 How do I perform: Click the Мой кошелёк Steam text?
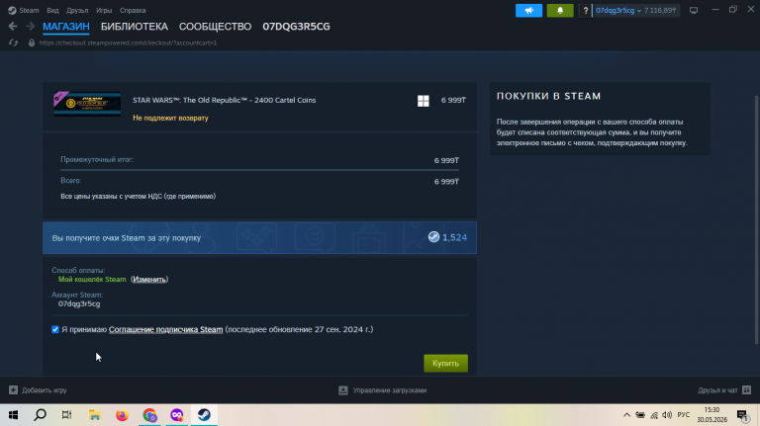click(x=92, y=280)
